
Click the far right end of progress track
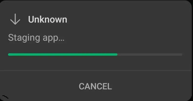[x=181, y=54]
